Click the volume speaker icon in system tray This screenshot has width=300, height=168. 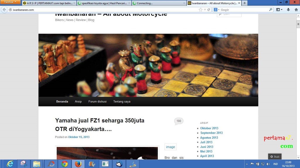point(268,164)
